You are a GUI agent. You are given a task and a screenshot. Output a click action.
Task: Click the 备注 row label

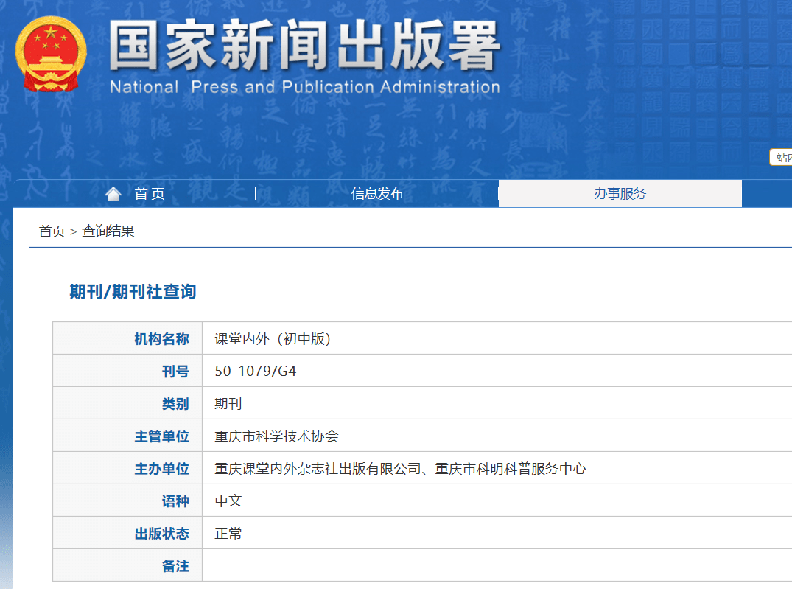point(175,565)
